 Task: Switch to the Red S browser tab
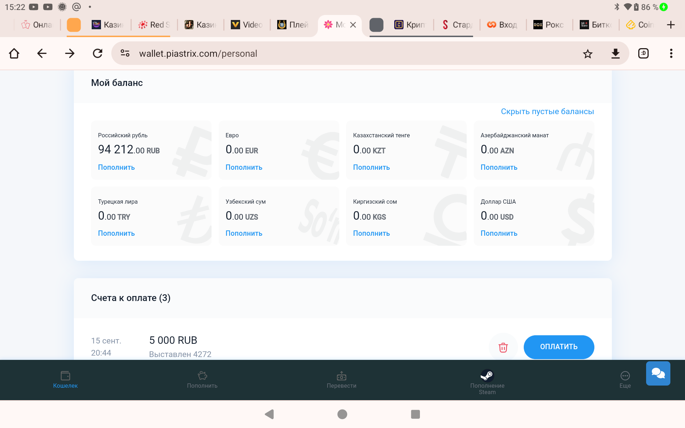coord(154,25)
